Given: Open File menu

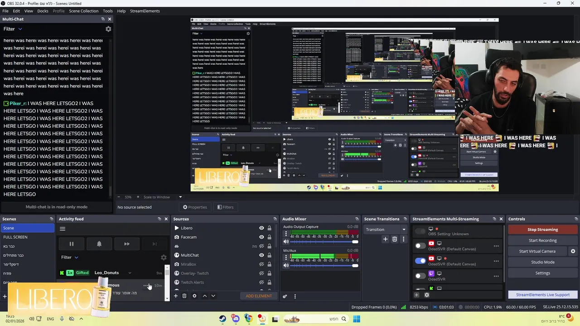Looking at the screenshot, I should (x=5, y=11).
